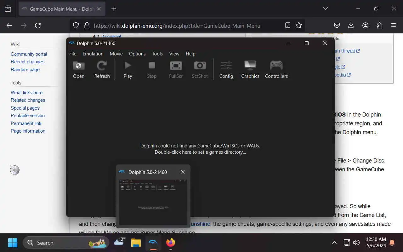This screenshot has height=252, width=403.
Task: Close the GameCube Main Menu tab
Action: (x=99, y=9)
